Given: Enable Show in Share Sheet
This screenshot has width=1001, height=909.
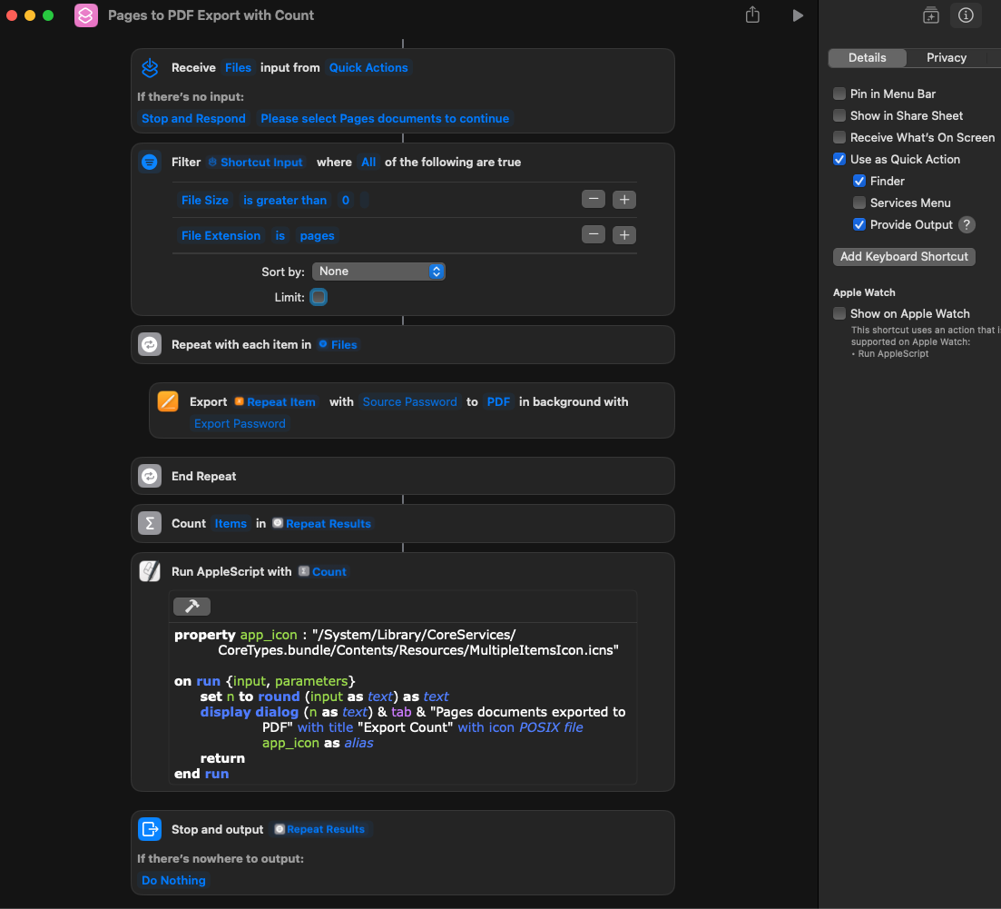Looking at the screenshot, I should pos(839,115).
